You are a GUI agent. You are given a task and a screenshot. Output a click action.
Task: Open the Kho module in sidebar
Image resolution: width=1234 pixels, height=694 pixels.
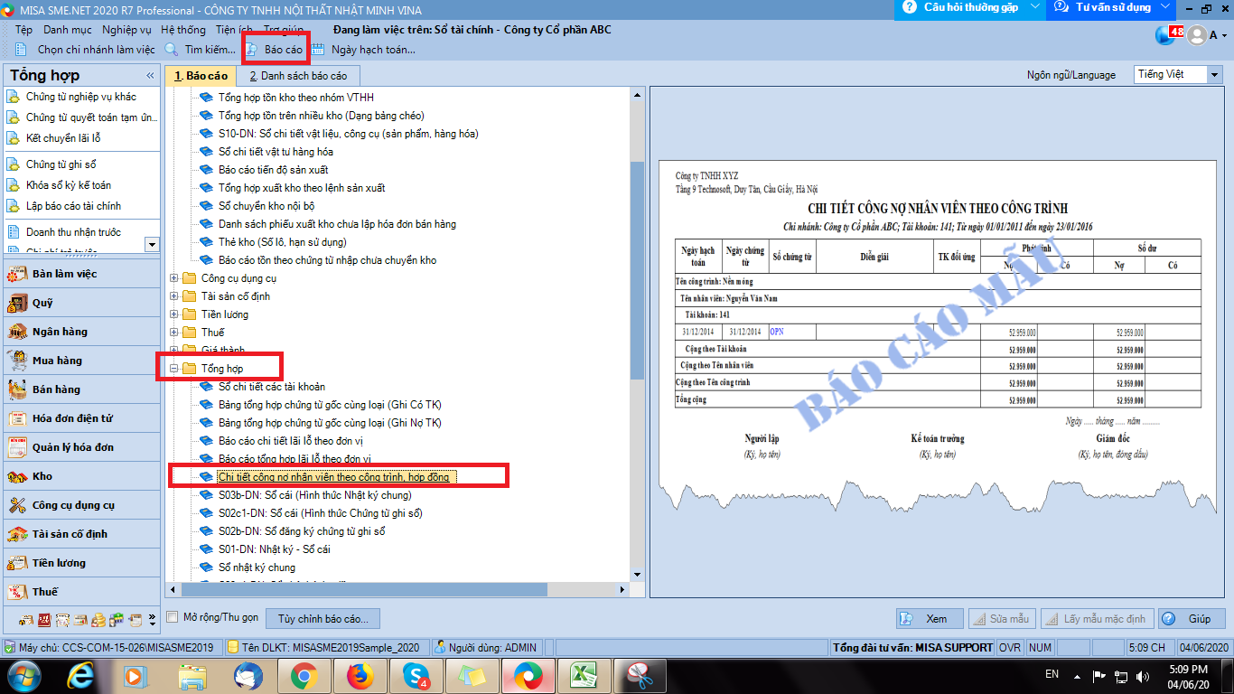tap(81, 476)
